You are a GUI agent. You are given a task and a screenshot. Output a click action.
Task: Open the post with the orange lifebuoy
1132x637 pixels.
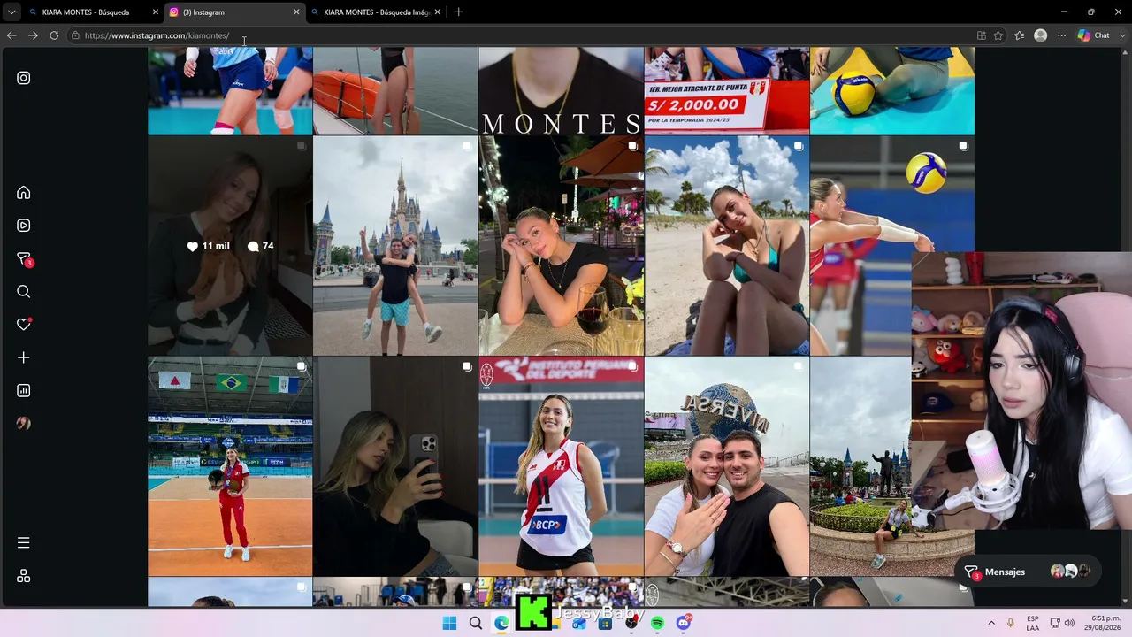pos(395,91)
